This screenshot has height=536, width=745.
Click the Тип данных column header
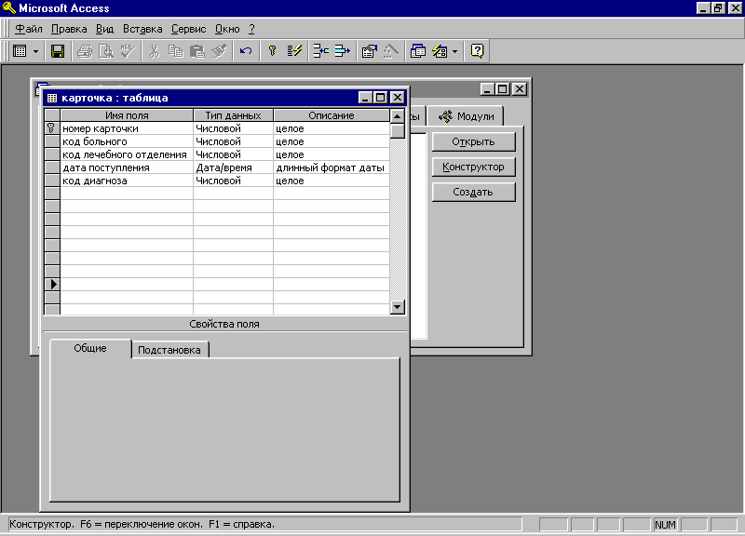233,115
